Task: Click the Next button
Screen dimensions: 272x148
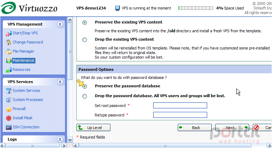Action: [x=232, y=128]
